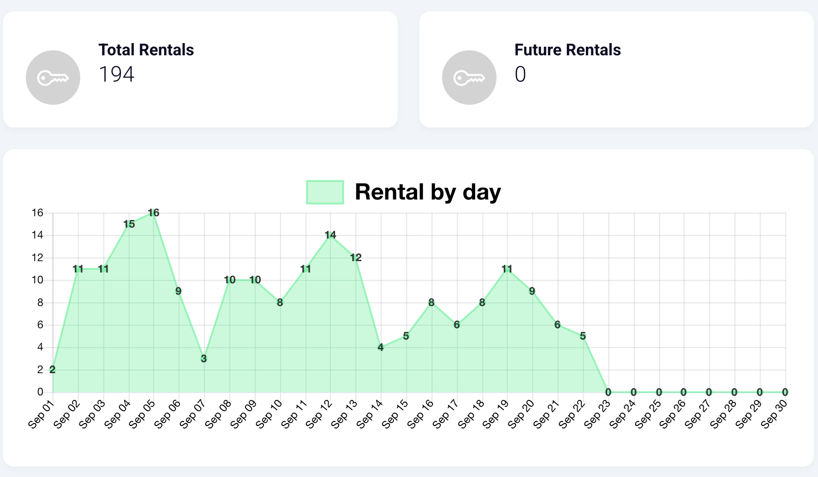Click the Sep 07 data point labeled 3
This screenshot has height=477, width=818.
204,359
